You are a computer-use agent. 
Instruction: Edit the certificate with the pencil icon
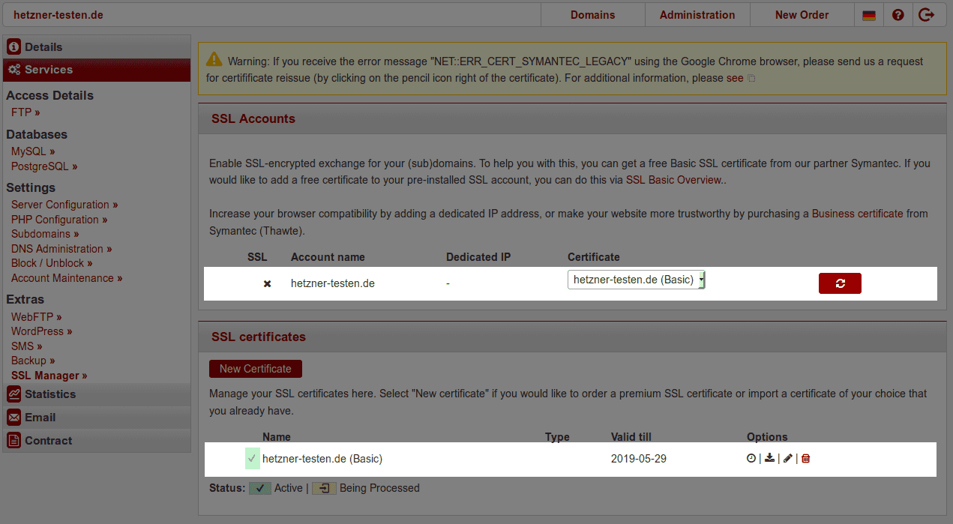pyautogui.click(x=787, y=458)
